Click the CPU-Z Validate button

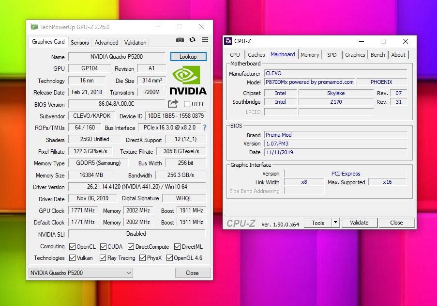pyautogui.click(x=359, y=223)
